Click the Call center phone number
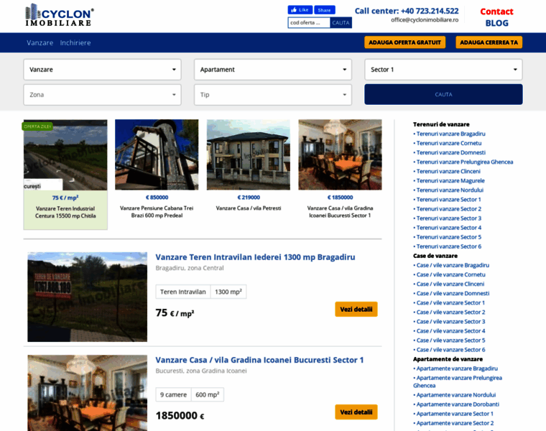 430,11
